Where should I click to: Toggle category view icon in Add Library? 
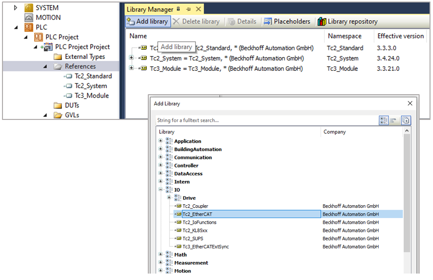click(383, 120)
